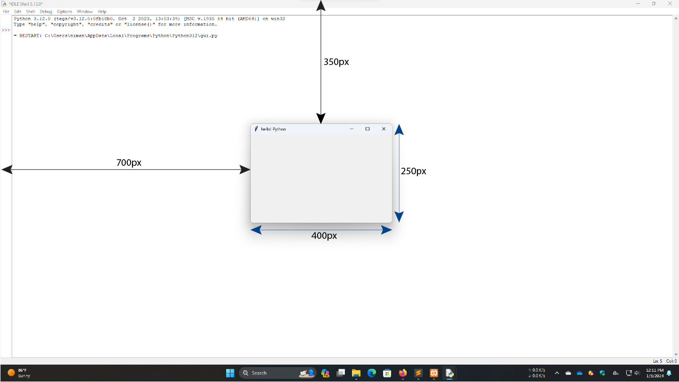Restore down the IDLE Shell window

coord(654,4)
